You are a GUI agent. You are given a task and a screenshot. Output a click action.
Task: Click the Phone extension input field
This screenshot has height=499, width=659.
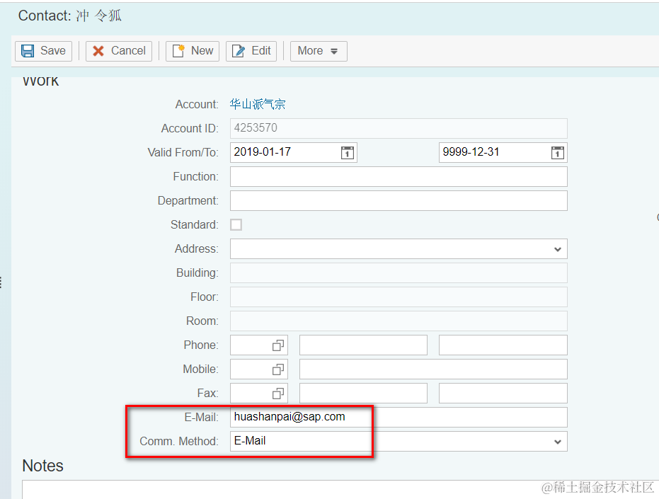(x=503, y=345)
